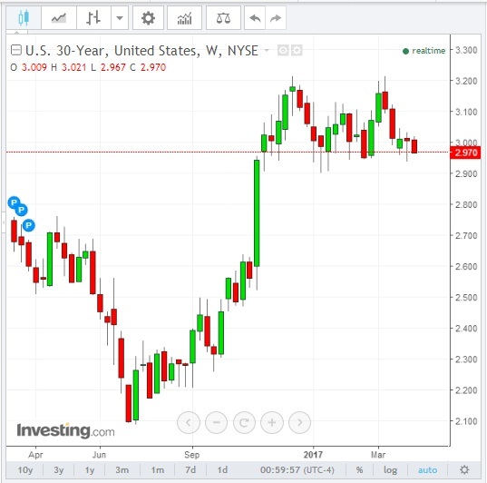The height and width of the screenshot is (483, 487).
Task: Zoom in the chart
Action: 272,422
